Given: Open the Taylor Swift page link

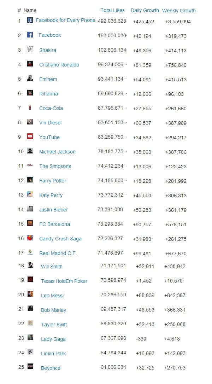Looking at the screenshot, I should click(54, 325).
